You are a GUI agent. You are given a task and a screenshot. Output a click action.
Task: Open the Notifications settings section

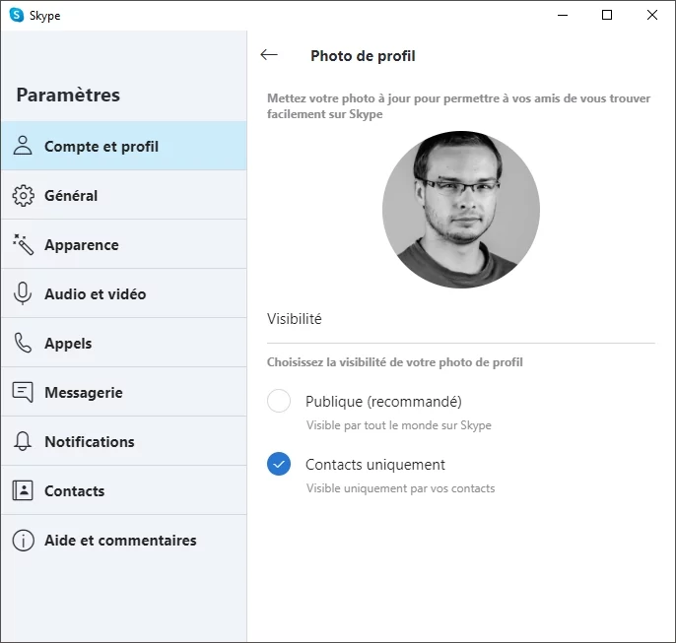click(x=124, y=441)
